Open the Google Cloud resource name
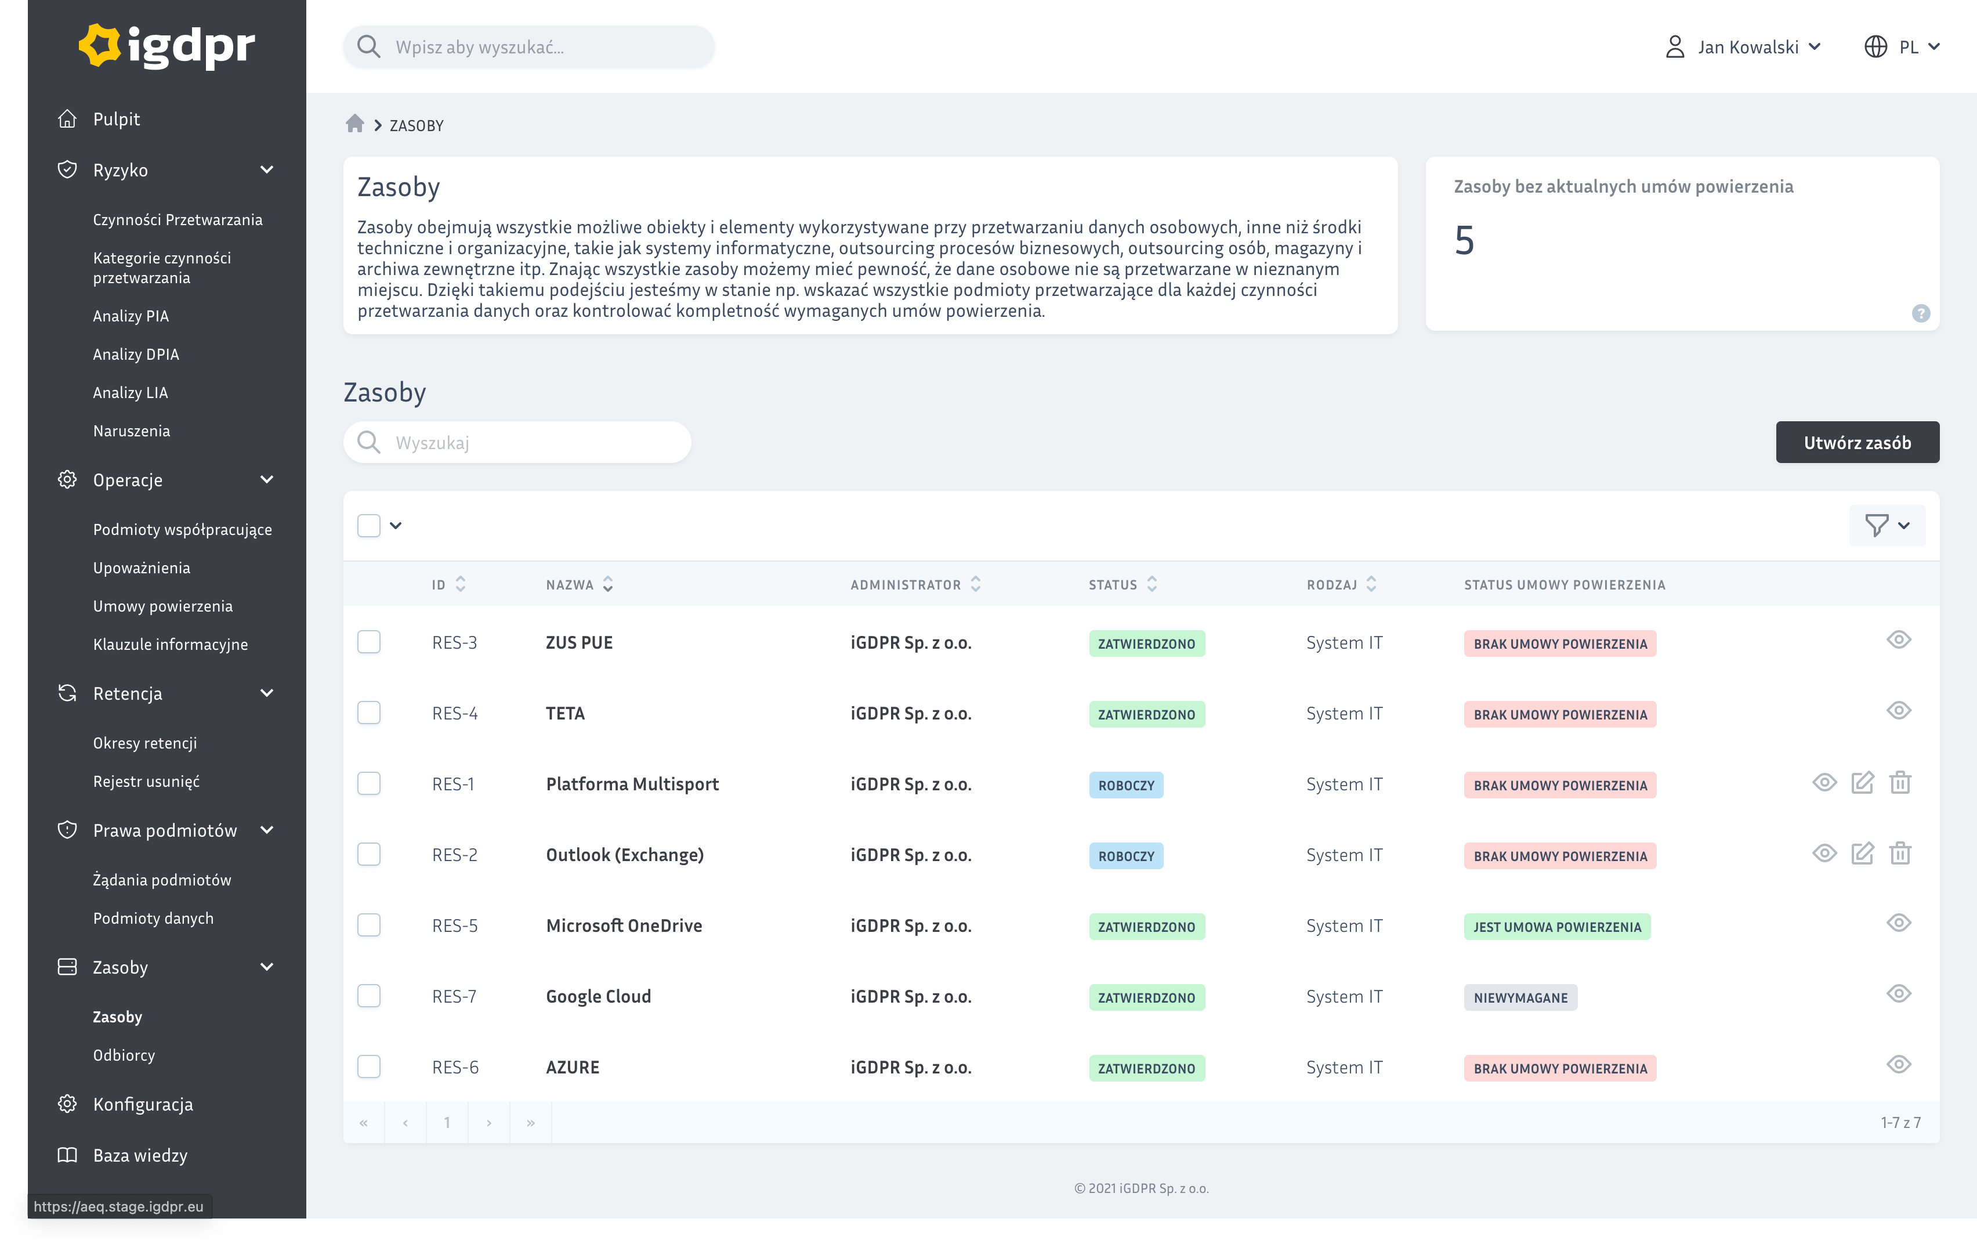Image resolution: width=1977 pixels, height=1251 pixels. click(x=599, y=996)
